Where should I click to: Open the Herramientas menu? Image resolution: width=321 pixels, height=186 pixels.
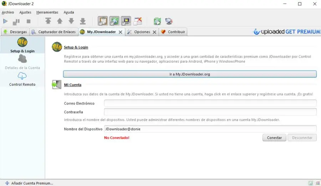(x=47, y=12)
